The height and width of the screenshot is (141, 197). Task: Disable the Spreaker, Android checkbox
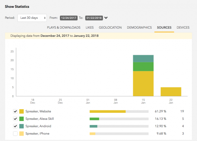15,126
